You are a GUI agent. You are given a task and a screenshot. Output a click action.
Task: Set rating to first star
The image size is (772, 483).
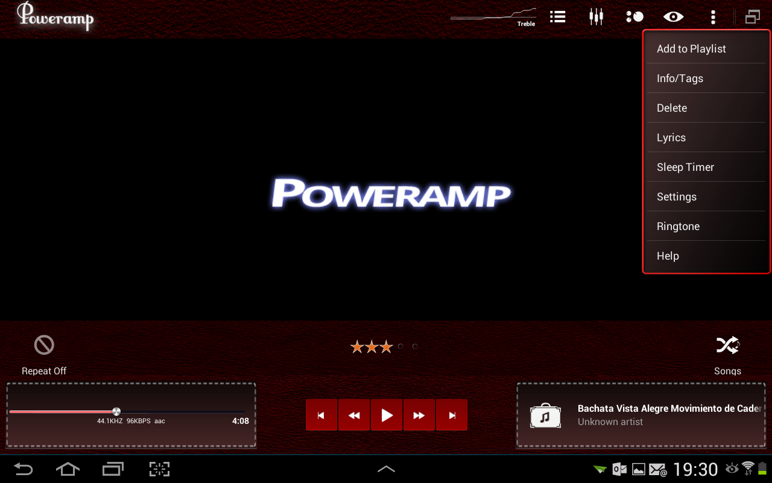tap(357, 347)
